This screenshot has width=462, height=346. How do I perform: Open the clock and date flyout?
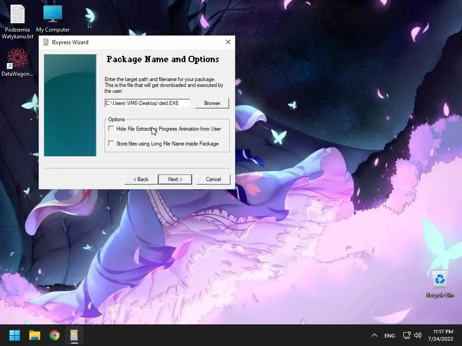click(441, 335)
